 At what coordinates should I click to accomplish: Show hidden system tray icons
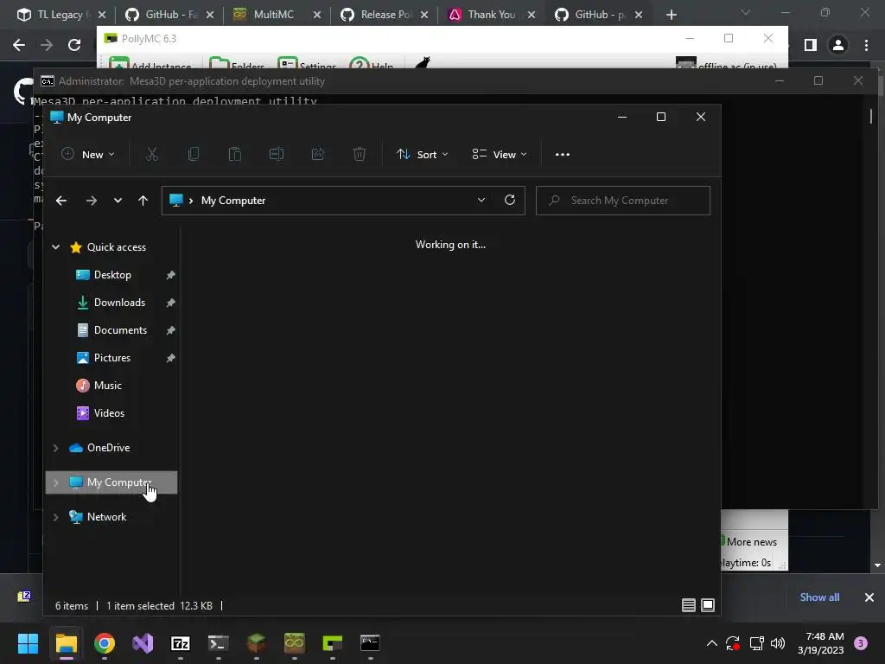coord(712,643)
